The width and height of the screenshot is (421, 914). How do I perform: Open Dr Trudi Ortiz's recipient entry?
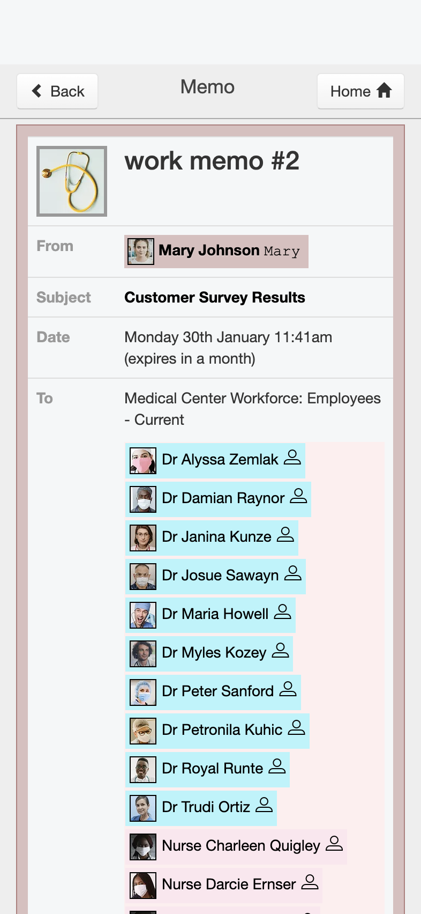(201, 808)
